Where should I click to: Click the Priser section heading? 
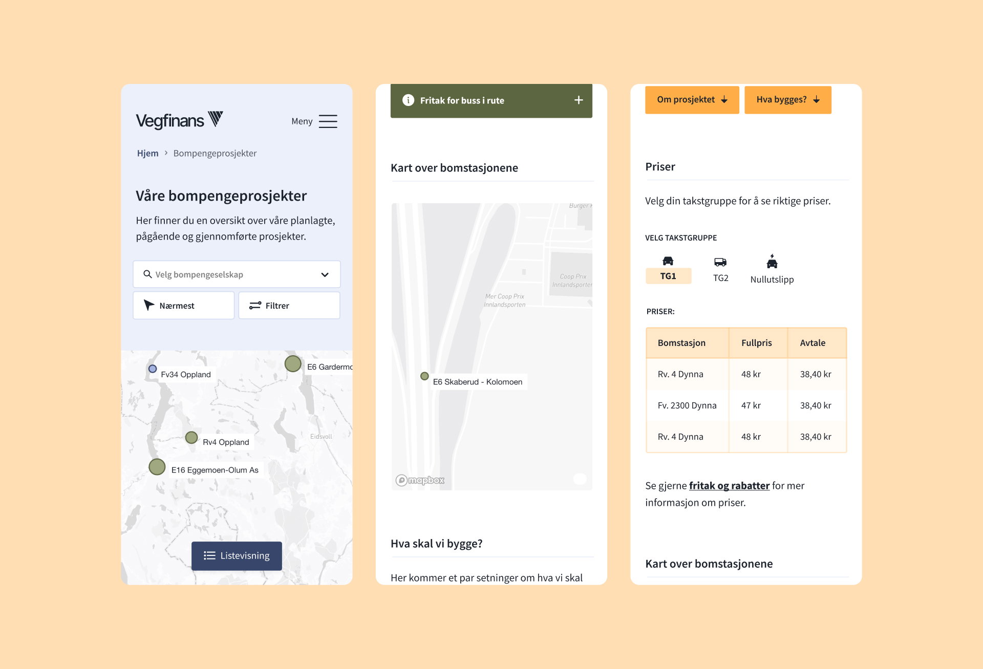tap(660, 166)
